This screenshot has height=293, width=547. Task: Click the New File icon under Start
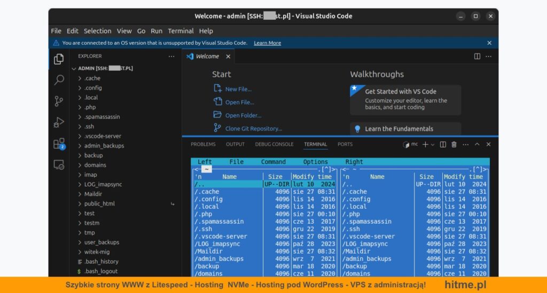tap(218, 88)
